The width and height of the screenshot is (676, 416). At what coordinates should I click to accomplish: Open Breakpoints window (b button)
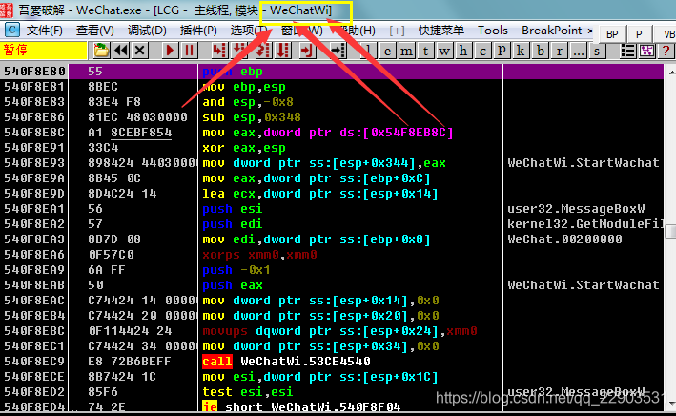pos(540,51)
